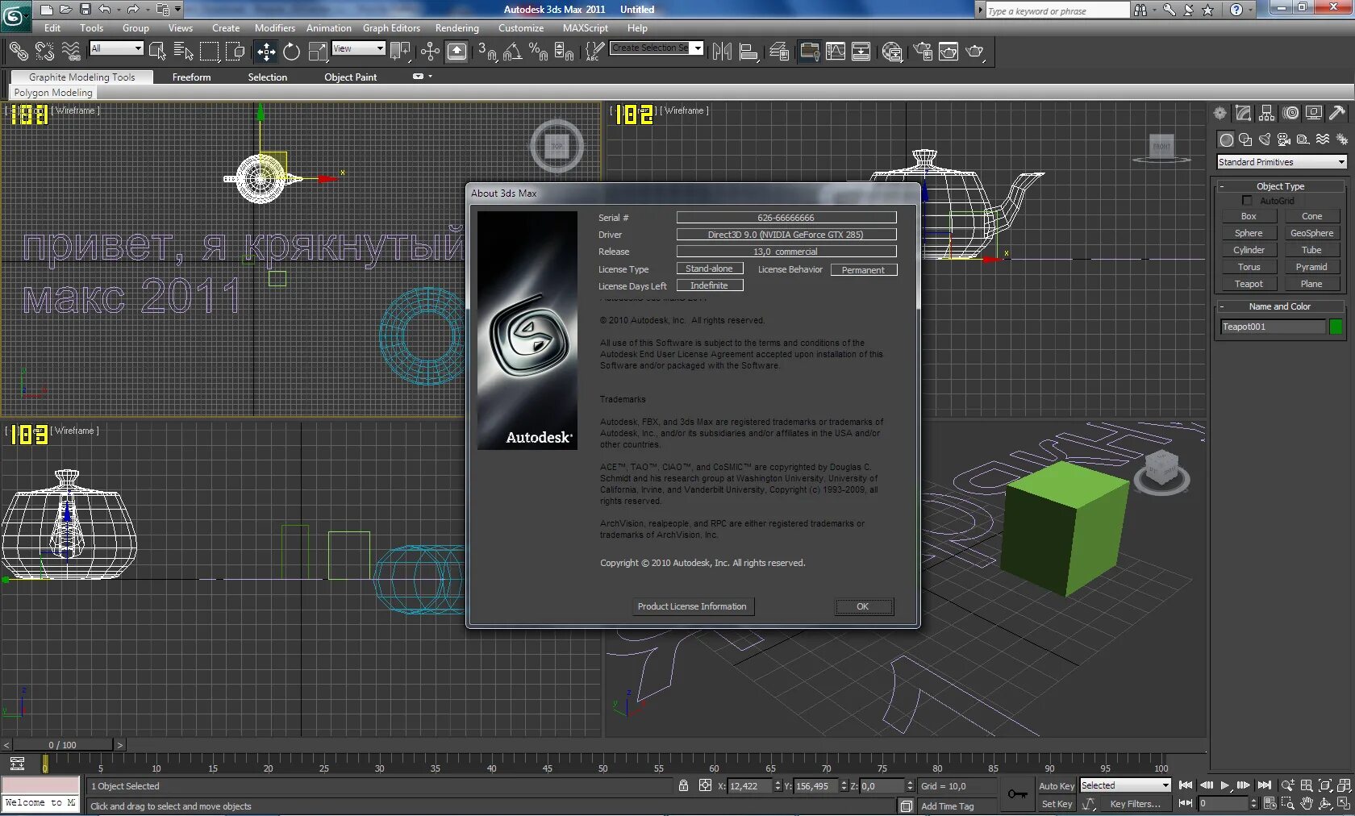Select the Space Warps category icon
Screen dimensions: 1355x816
(x=1323, y=139)
